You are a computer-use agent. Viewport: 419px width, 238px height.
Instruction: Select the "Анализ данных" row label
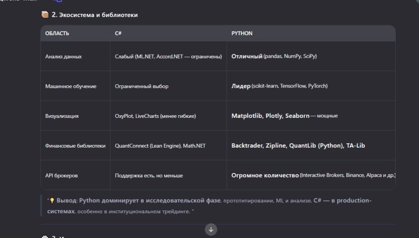(64, 57)
